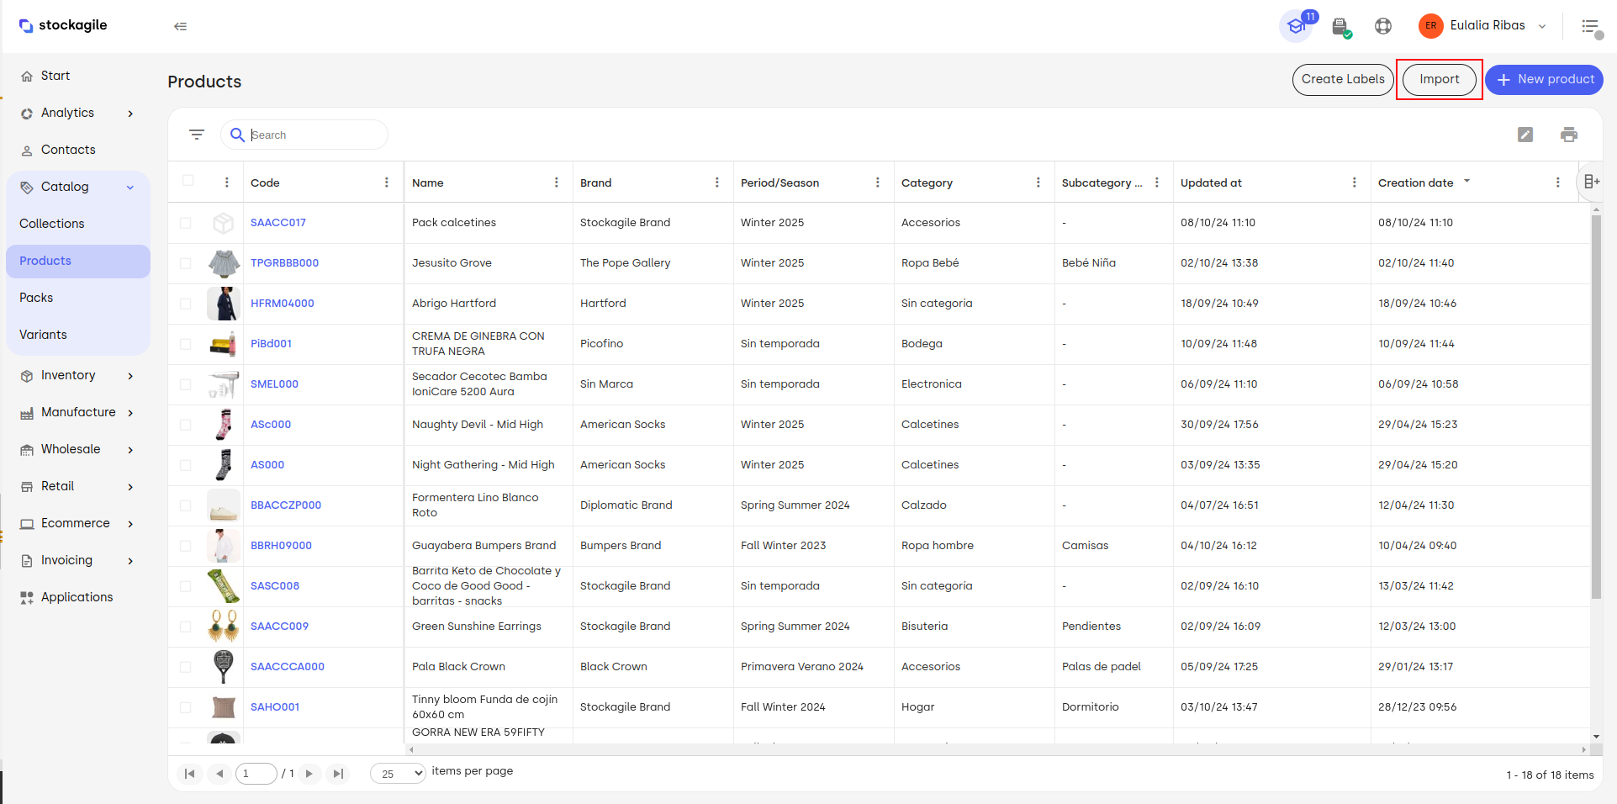The width and height of the screenshot is (1617, 804).
Task: Click the edit pencil icon above table
Action: click(x=1525, y=135)
